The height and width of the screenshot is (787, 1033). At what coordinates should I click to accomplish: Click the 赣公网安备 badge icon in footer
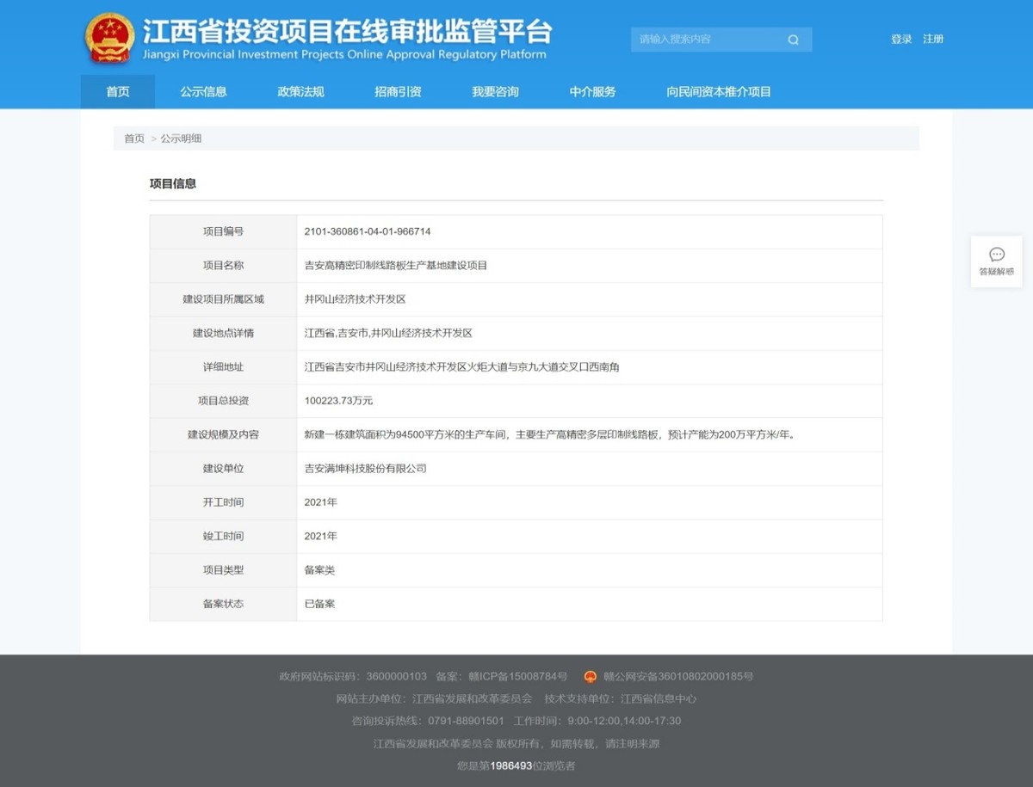click(x=590, y=676)
